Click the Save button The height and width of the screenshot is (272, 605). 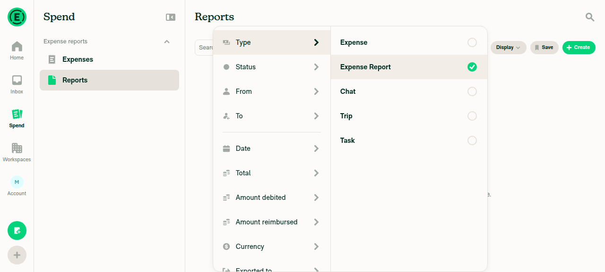point(544,48)
